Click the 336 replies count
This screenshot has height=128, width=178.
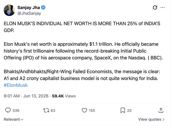(16, 110)
